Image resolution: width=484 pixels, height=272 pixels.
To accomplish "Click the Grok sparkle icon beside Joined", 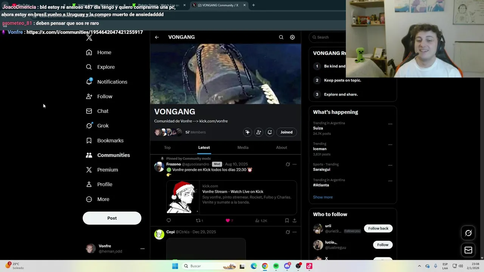I will point(248,132).
